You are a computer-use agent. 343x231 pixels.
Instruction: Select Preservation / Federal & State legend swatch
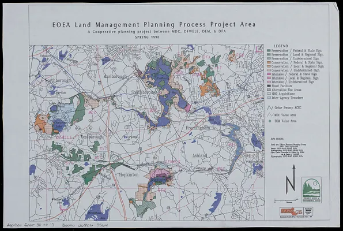click(x=269, y=51)
